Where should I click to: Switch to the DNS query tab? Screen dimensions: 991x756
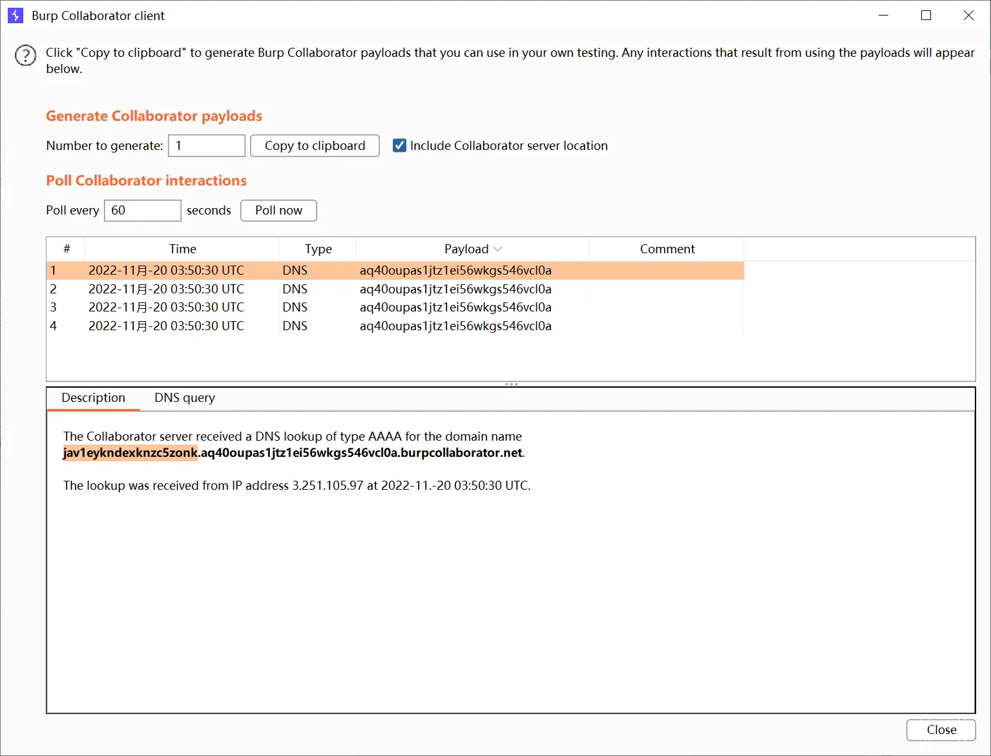click(185, 398)
